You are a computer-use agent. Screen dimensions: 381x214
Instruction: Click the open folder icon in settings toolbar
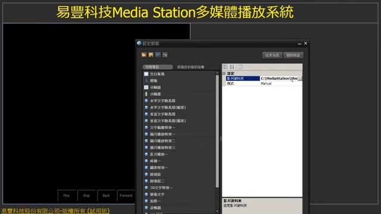(x=144, y=55)
